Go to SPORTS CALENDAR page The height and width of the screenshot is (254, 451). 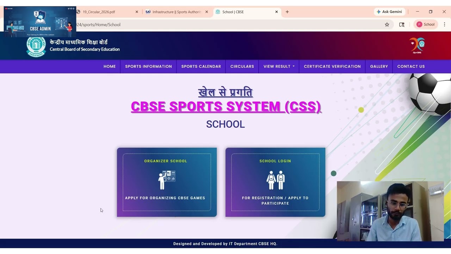201,66
